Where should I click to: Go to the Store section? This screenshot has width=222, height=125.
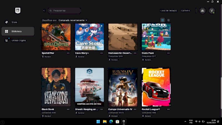(14, 22)
